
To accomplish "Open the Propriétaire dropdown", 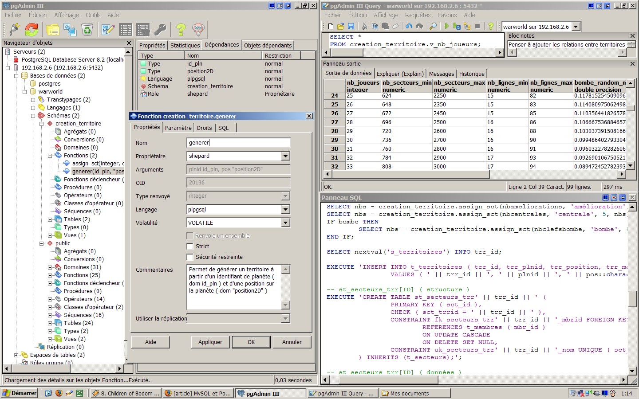I will tap(286, 156).
